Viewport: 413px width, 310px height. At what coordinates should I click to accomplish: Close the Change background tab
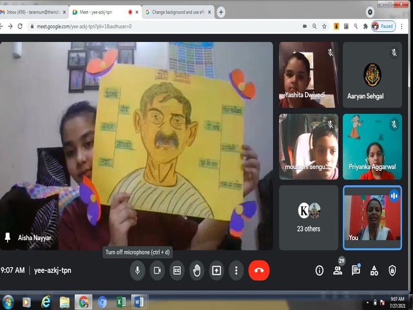point(209,12)
